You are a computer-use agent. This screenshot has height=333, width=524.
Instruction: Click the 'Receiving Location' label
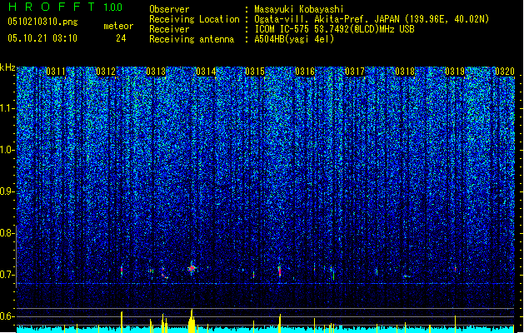click(194, 19)
